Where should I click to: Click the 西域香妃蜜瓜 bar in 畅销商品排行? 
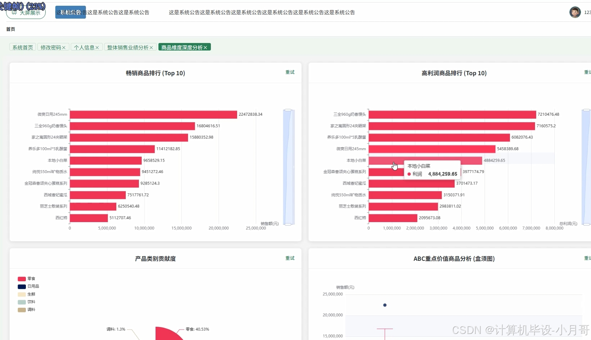98,195
